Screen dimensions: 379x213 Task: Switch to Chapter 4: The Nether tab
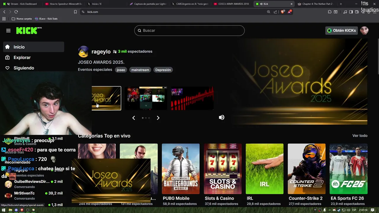click(x=316, y=4)
